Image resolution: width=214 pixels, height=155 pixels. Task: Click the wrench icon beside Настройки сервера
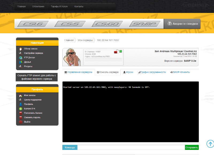coord(21,53)
